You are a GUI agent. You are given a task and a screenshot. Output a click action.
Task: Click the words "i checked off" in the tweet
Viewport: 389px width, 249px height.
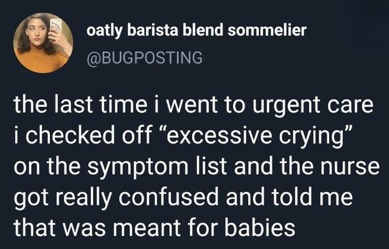(x=82, y=135)
